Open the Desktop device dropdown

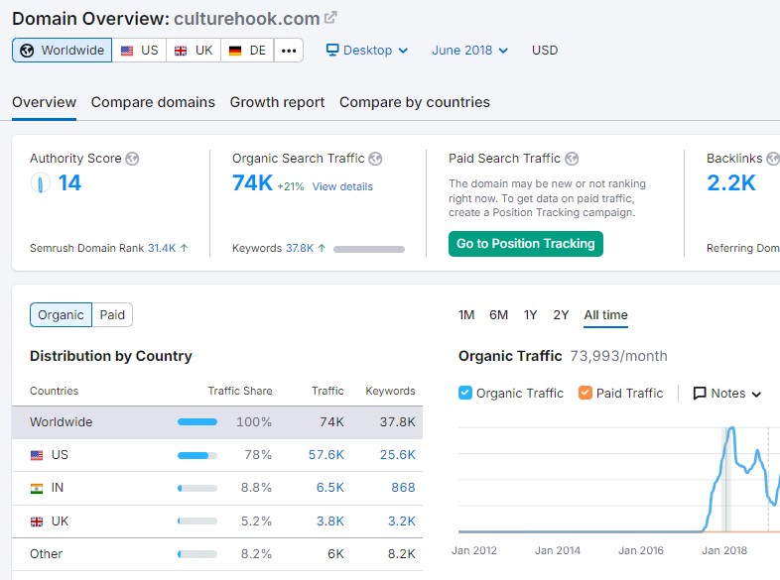(367, 51)
